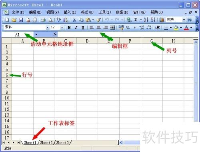Open the 帮助 menu

click(157, 12)
